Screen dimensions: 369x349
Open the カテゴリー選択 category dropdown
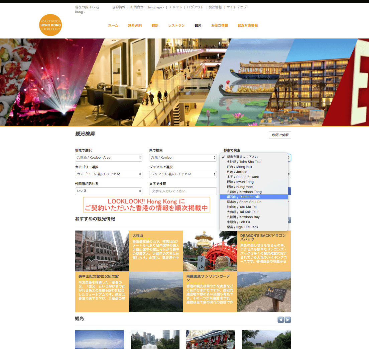(x=108, y=174)
